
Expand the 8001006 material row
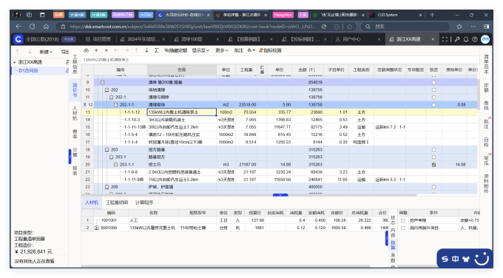[x=97, y=228]
